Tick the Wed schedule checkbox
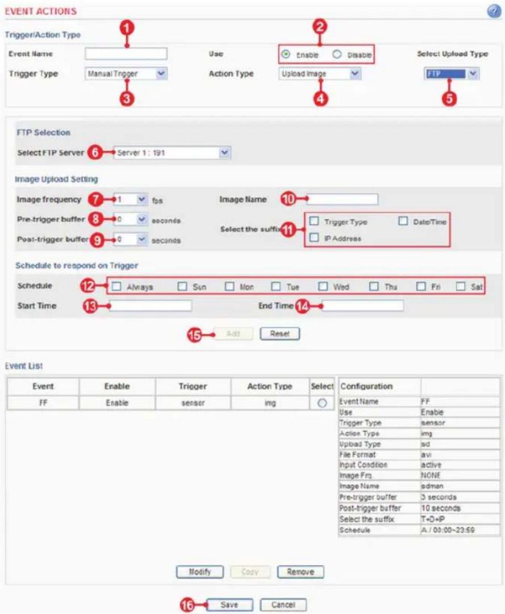This screenshot has height=614, width=505. click(x=323, y=286)
